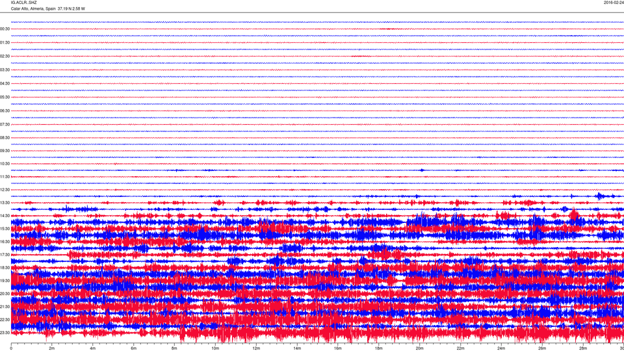Screen dimensions: 624x351
Task: Select the 19:30 time label
Action: [x=5, y=281]
